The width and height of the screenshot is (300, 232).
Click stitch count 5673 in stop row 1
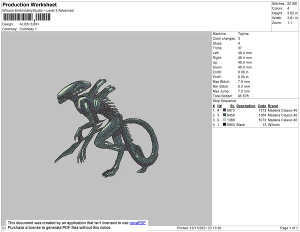tap(230, 110)
